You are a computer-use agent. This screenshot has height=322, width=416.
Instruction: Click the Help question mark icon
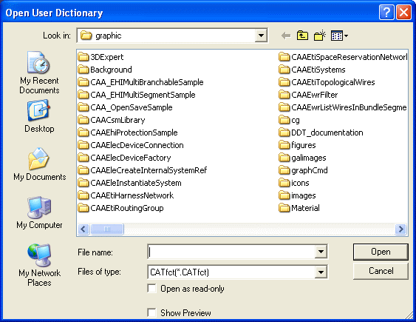point(386,13)
